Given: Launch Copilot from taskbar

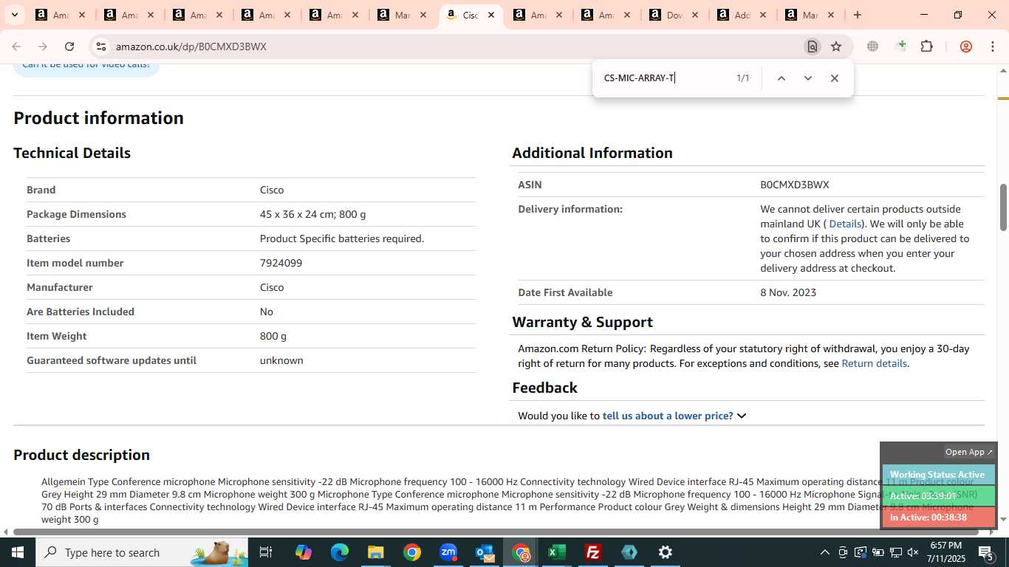Looking at the screenshot, I should (x=304, y=552).
